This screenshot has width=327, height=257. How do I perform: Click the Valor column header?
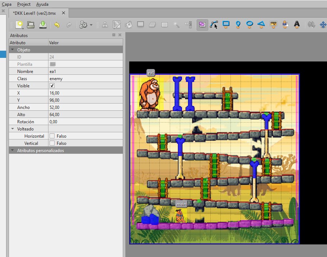(x=85, y=42)
